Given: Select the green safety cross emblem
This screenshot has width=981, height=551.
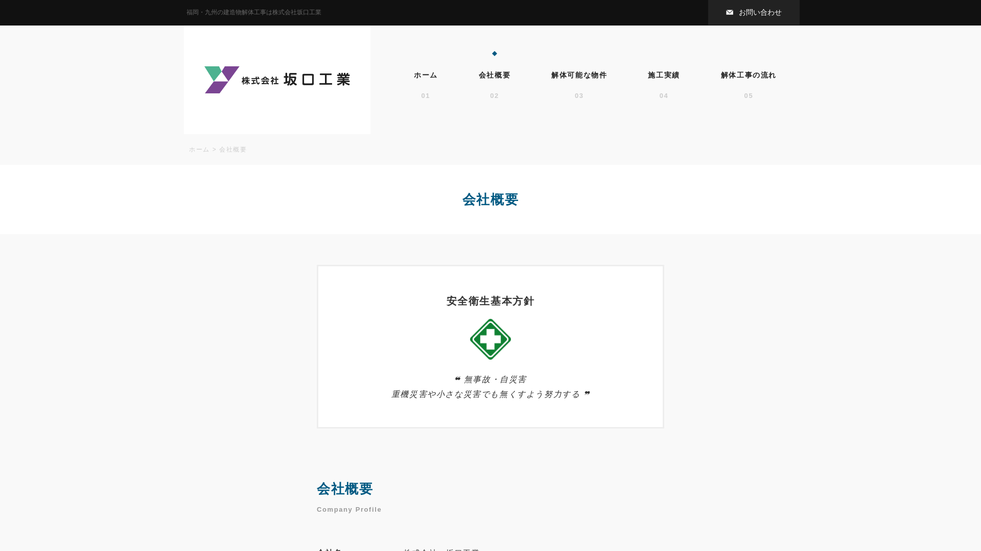Looking at the screenshot, I should coord(490,339).
